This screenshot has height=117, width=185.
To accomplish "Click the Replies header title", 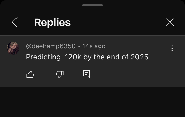I will click(x=52, y=22).
